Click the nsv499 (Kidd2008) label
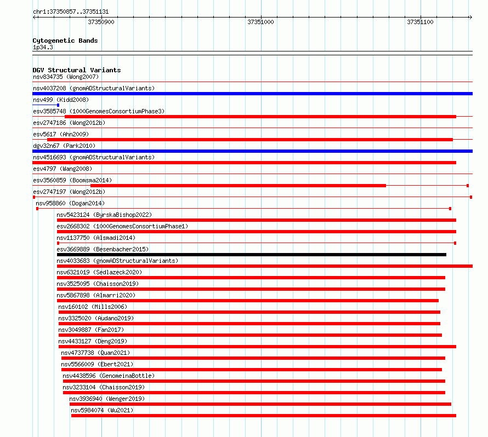This screenshot has height=437, width=488. point(61,100)
